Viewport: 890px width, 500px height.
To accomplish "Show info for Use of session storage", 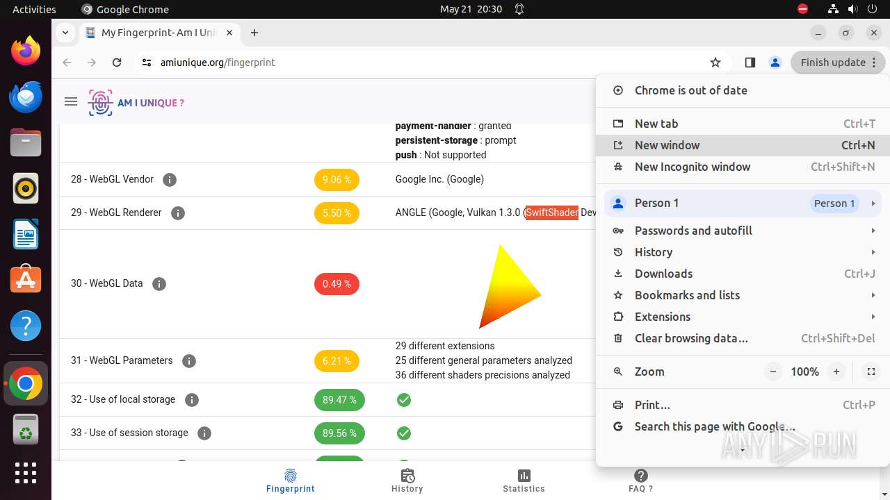I will [204, 433].
